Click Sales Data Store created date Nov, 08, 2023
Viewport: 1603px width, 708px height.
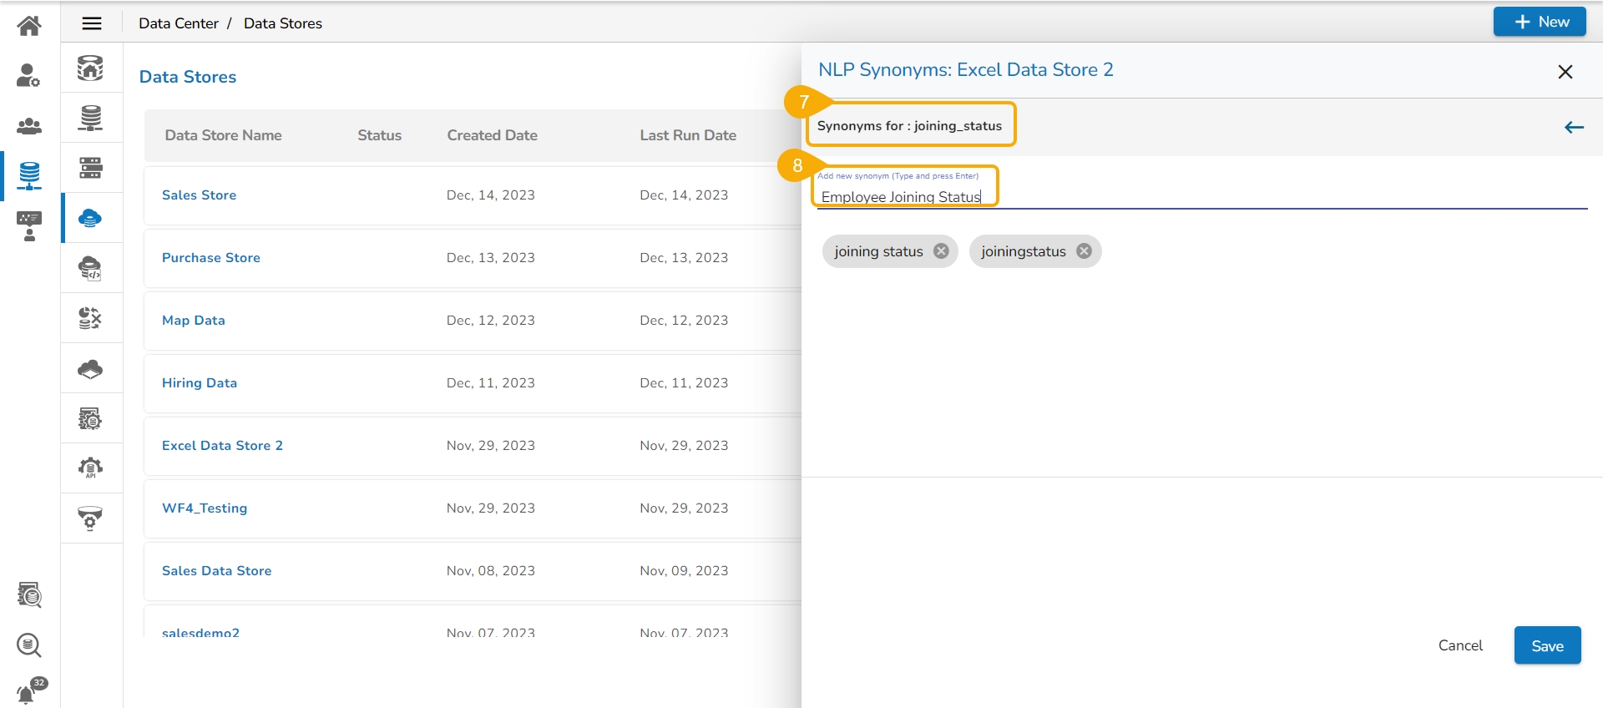click(491, 571)
